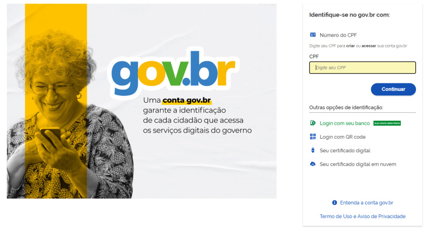Screen dimensions: 434x233
Task: Click the highlighted 'conta gov.br' banner text
Action: tap(187, 100)
